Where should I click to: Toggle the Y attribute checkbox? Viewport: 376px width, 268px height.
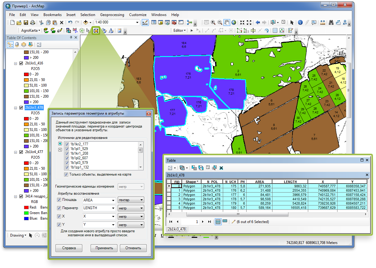[x=59, y=225]
